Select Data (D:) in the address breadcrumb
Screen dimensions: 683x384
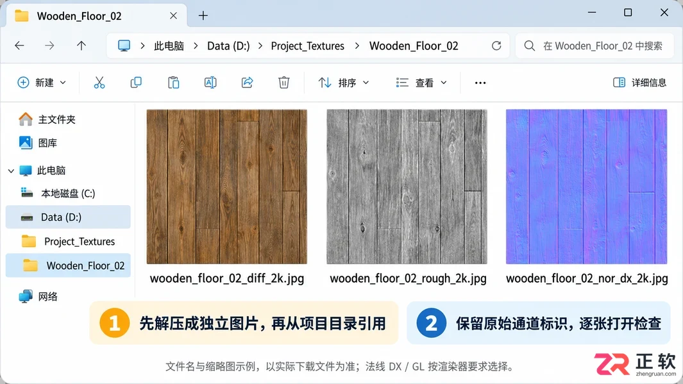click(x=228, y=46)
